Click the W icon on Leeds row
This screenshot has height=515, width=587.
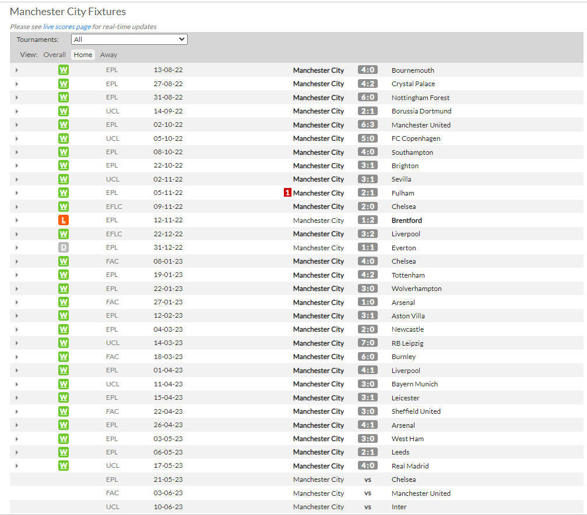point(64,452)
